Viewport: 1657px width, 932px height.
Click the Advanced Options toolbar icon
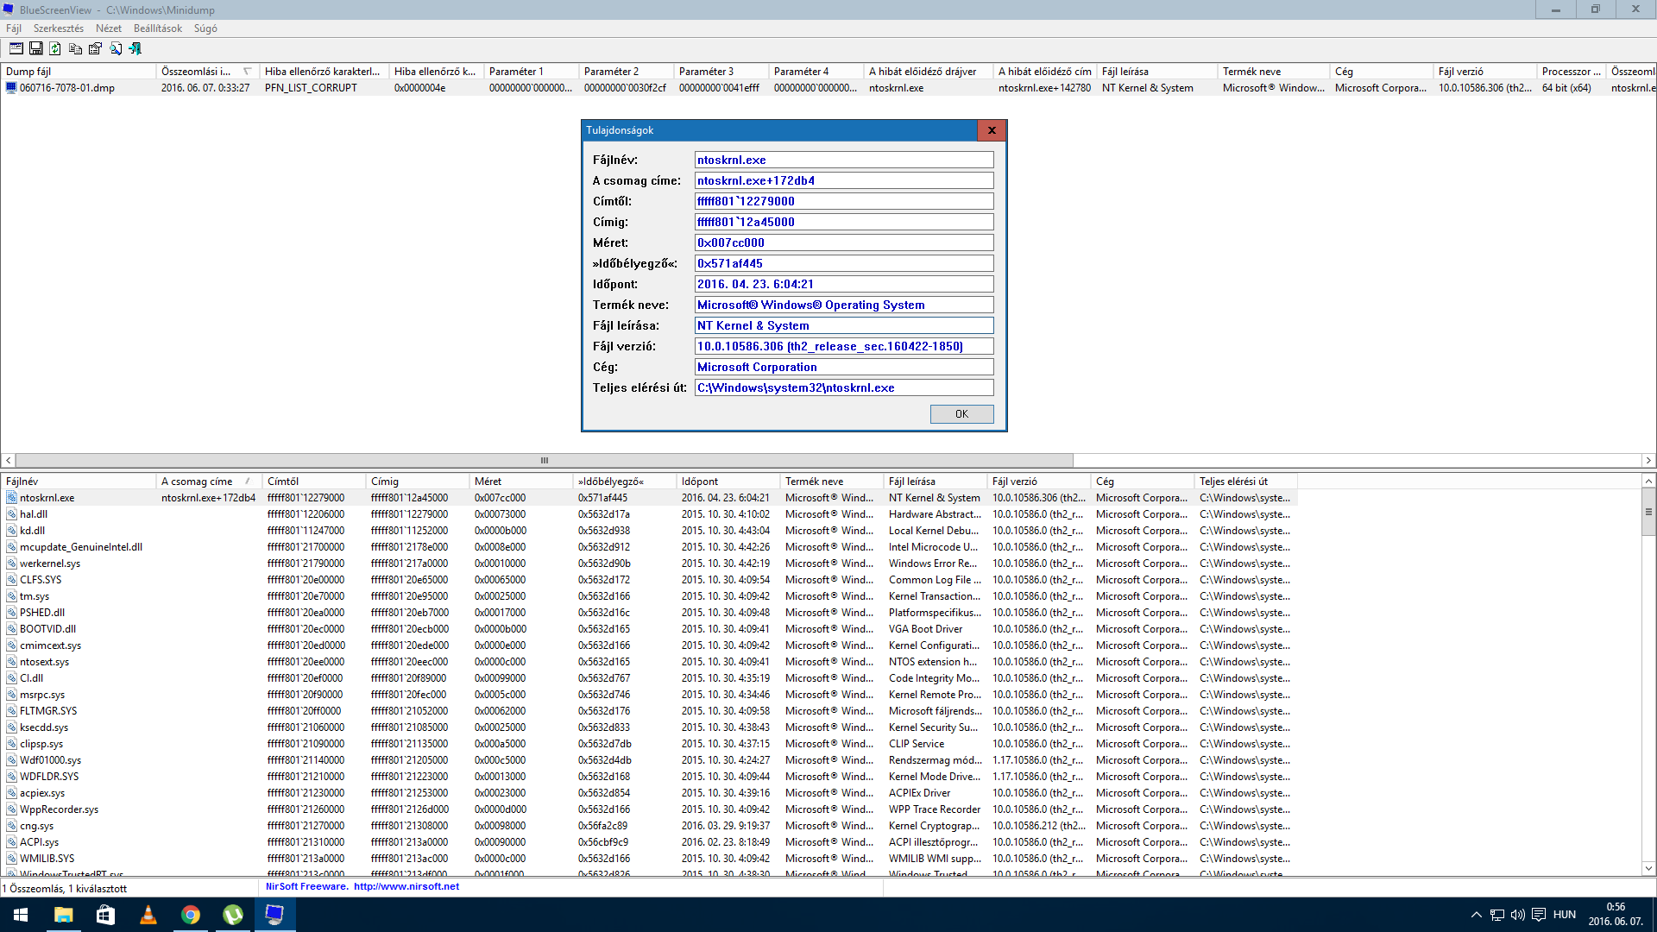click(x=16, y=48)
